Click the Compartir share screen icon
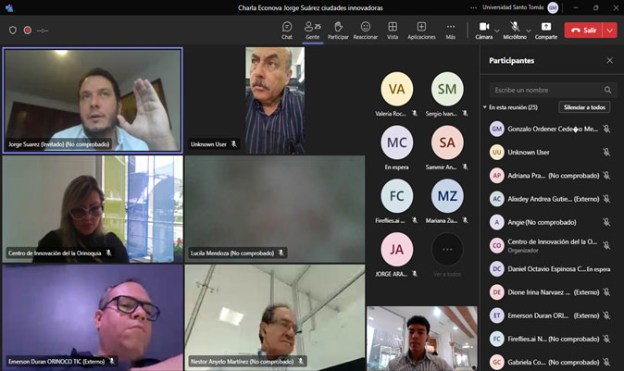 [546, 30]
